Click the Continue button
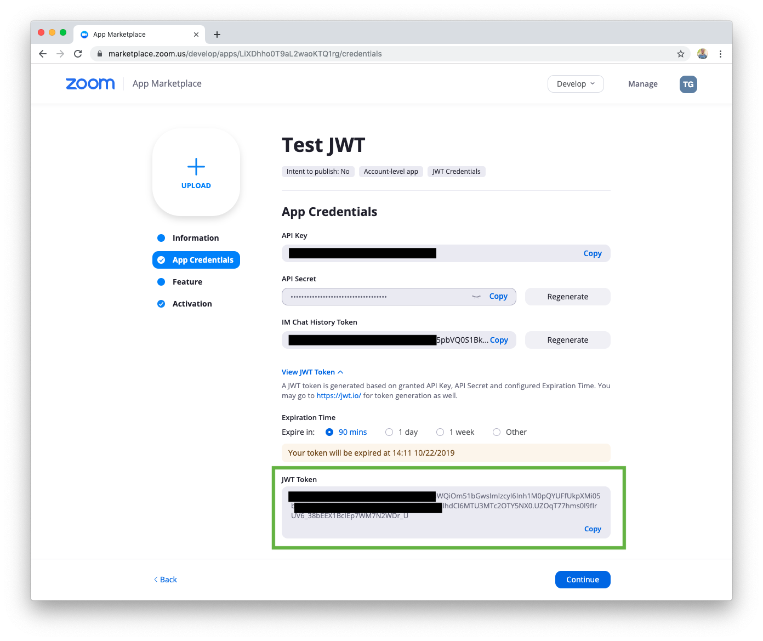The image size is (763, 641). 583,580
